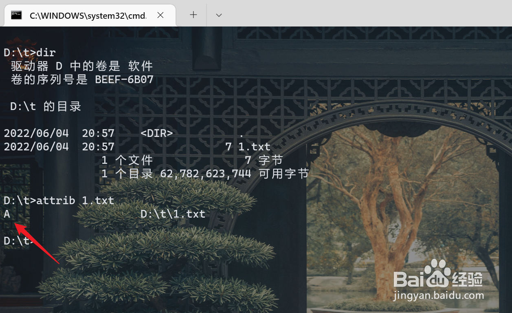
Task: Click the 'D:\t>dir' command line
Action: point(30,53)
